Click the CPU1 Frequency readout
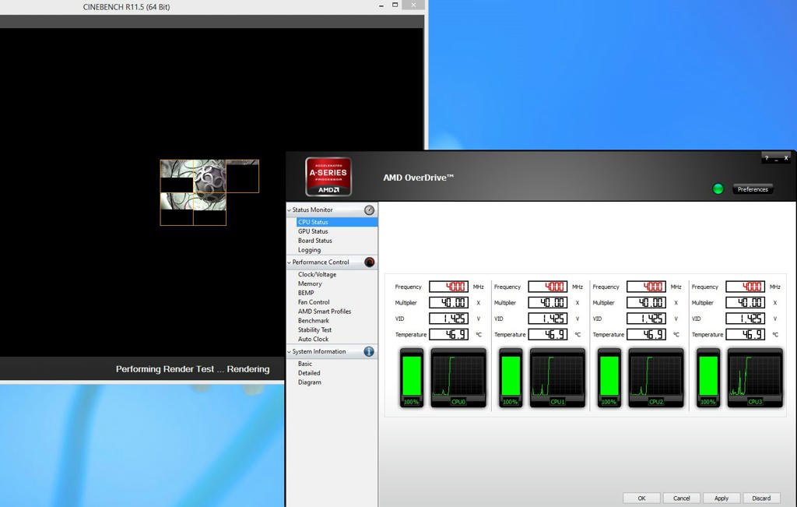This screenshot has height=507, width=797. 548,287
